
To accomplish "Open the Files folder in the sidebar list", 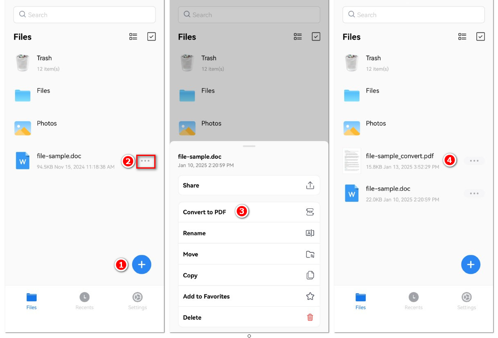I will [x=44, y=90].
